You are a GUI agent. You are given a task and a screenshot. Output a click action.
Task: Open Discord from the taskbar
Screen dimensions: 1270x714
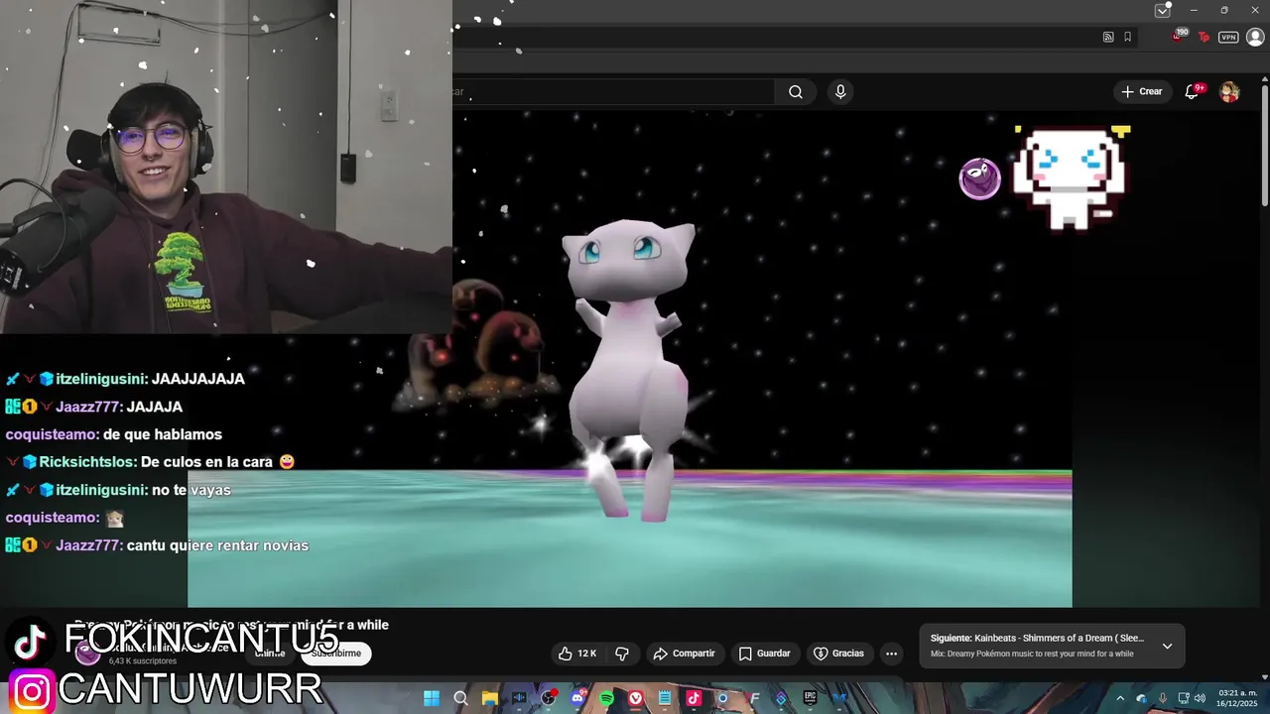click(577, 698)
